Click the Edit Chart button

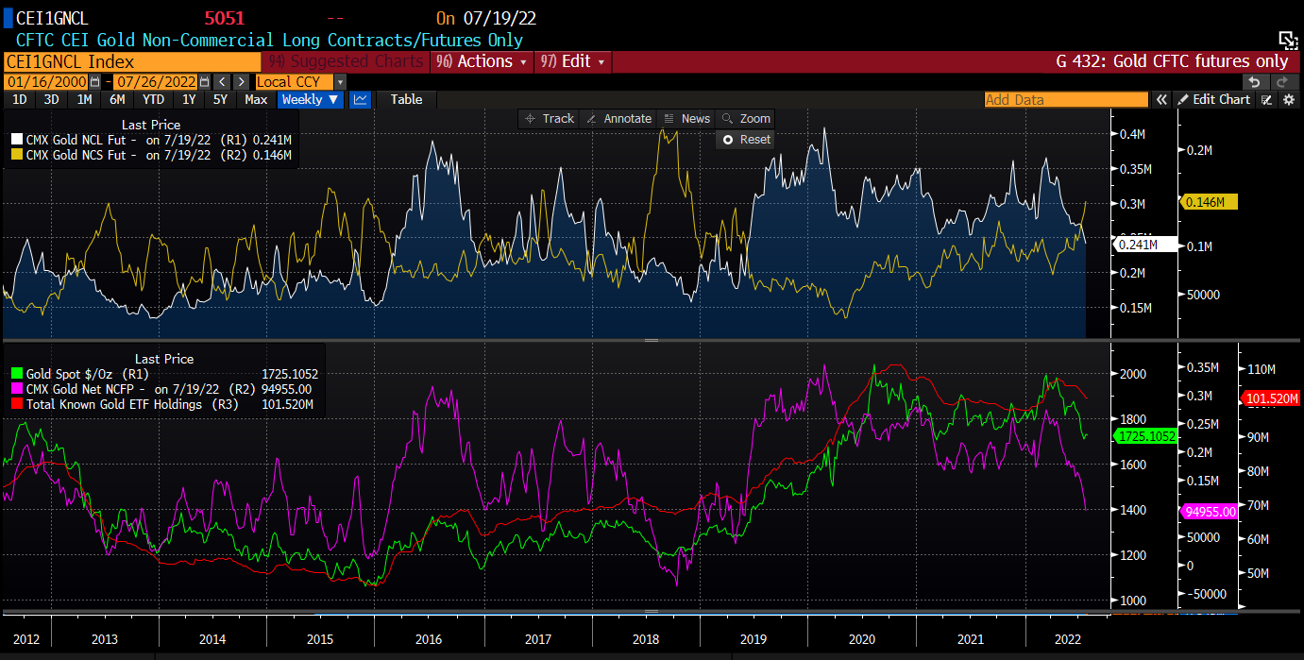1213,100
